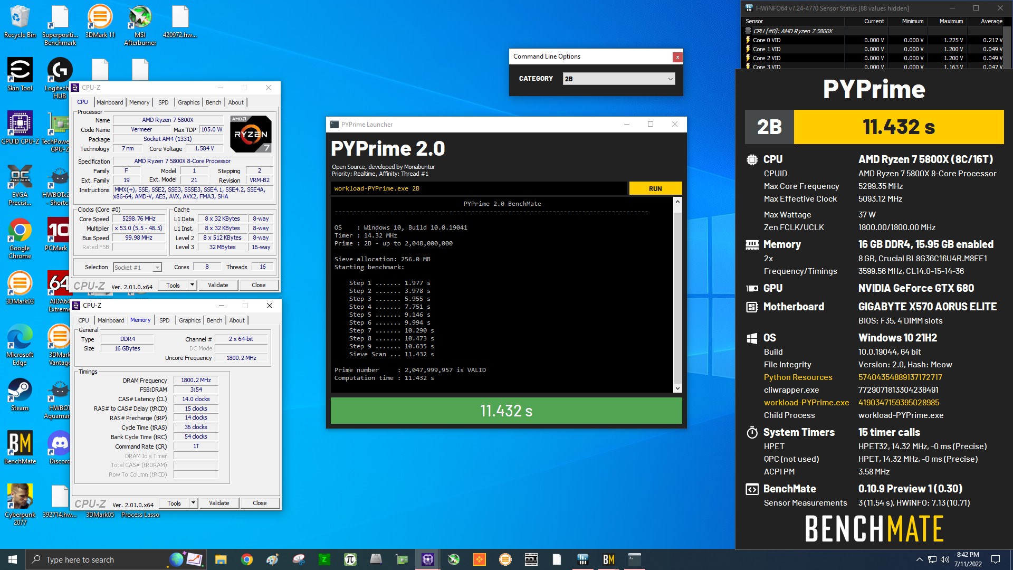Open Tools dropdown arrow in upper CPU-Z
The image size is (1013, 570).
192,285
